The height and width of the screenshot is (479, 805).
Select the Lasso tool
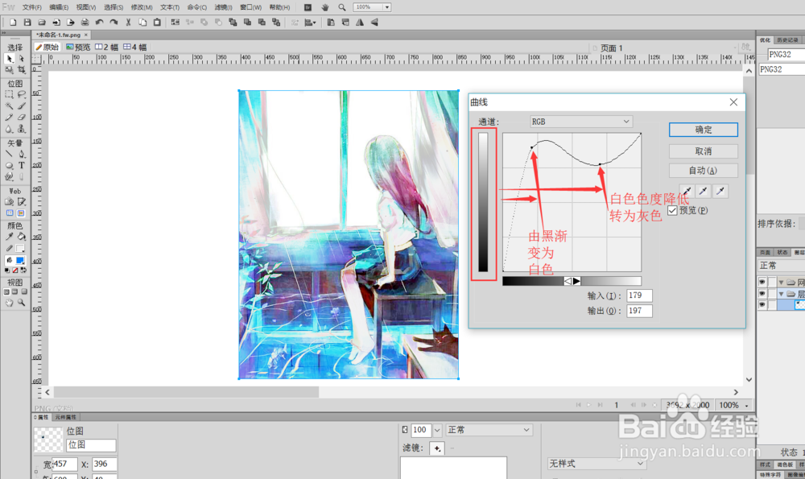point(22,94)
